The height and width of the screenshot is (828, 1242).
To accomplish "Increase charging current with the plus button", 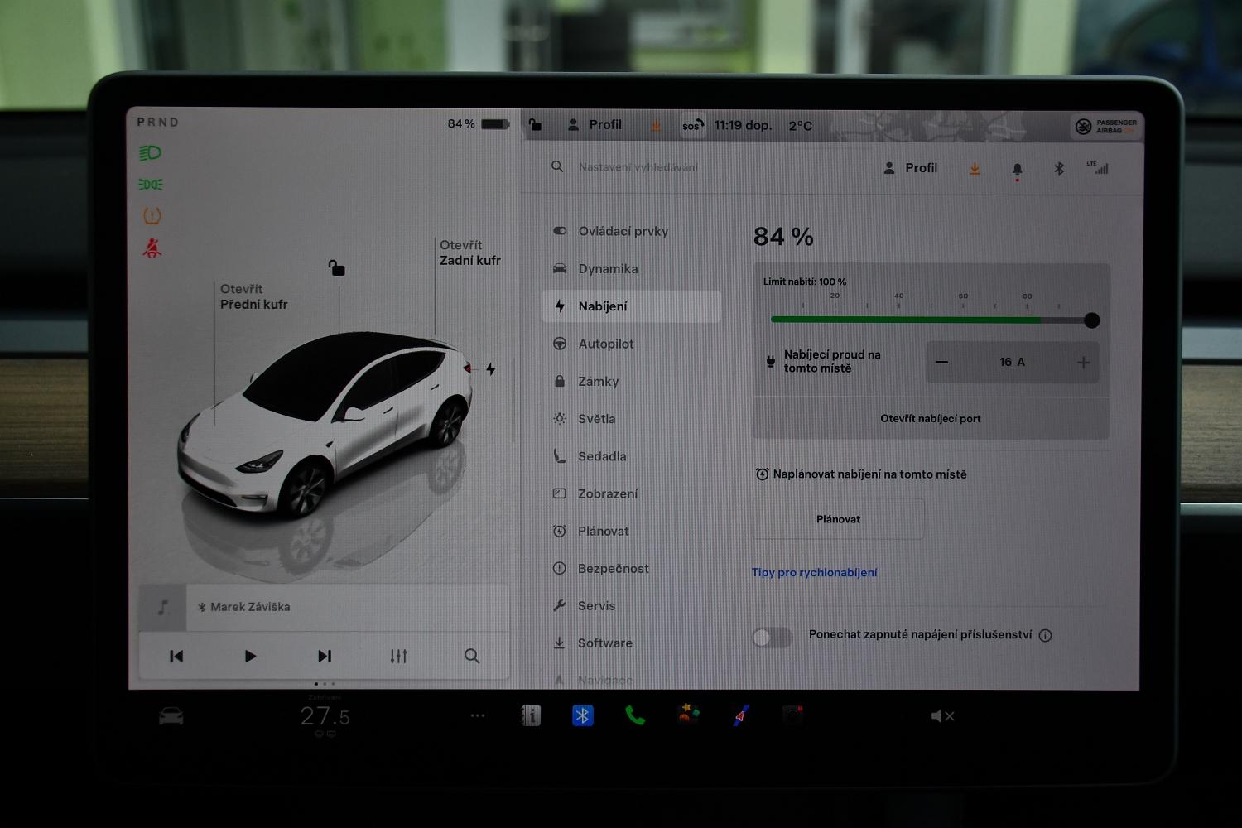I will pos(1083,363).
